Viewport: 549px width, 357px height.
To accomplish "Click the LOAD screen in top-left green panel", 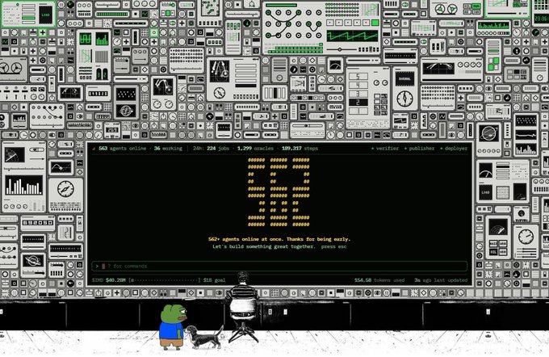I will pos(45,15).
